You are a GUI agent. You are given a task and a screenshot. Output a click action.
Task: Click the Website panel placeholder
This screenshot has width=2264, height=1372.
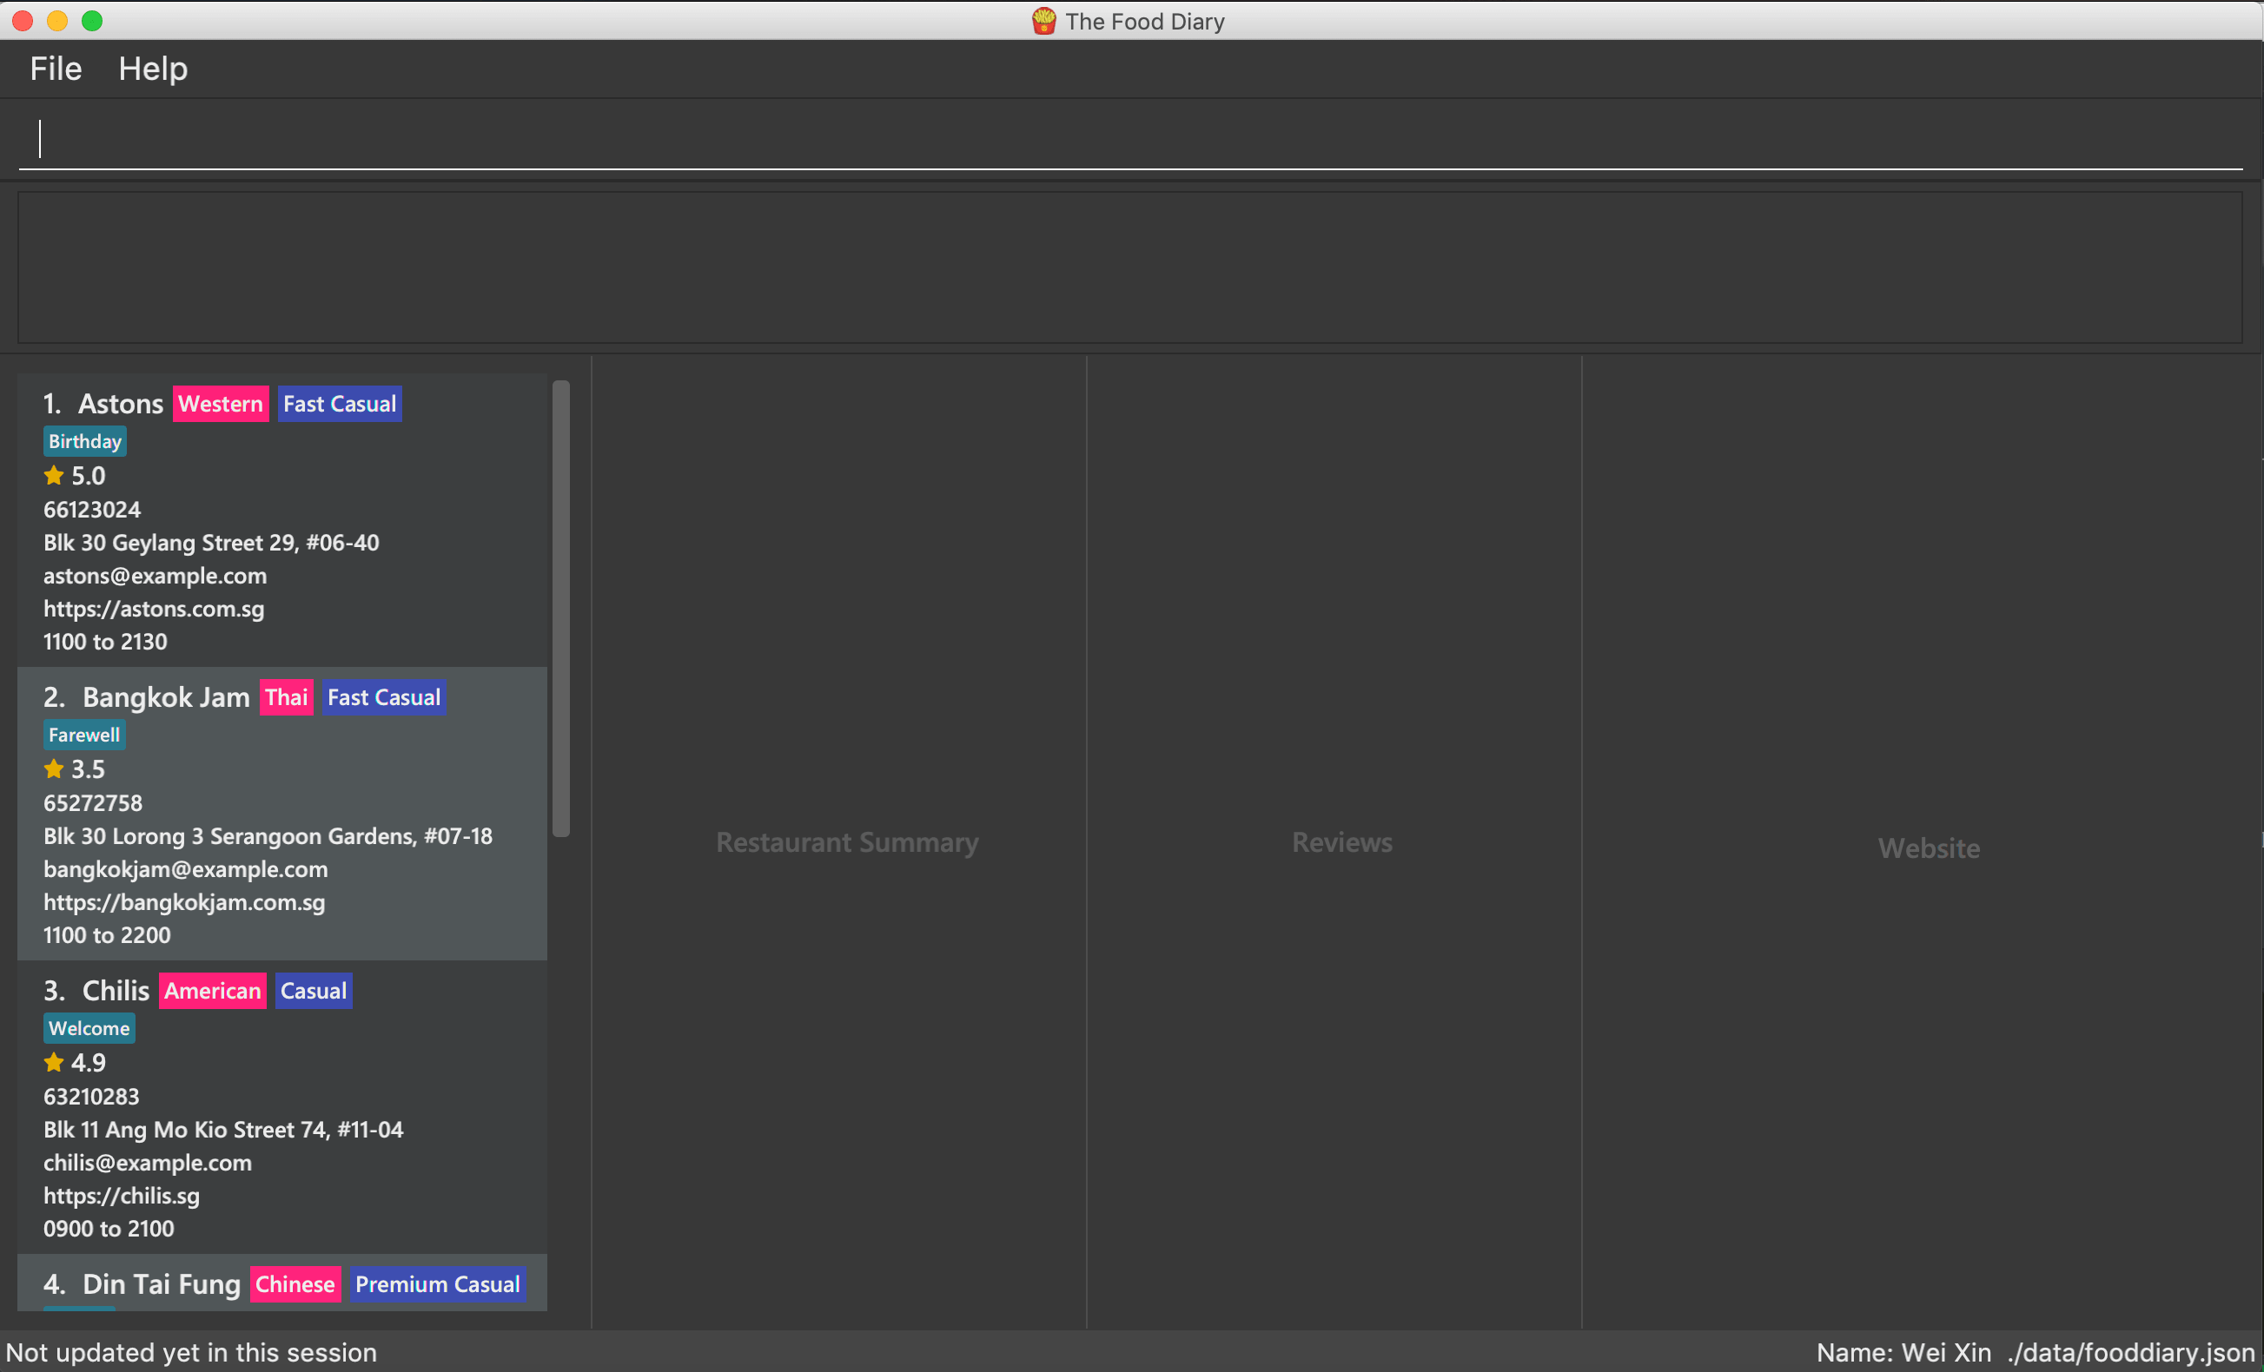[x=1929, y=848]
